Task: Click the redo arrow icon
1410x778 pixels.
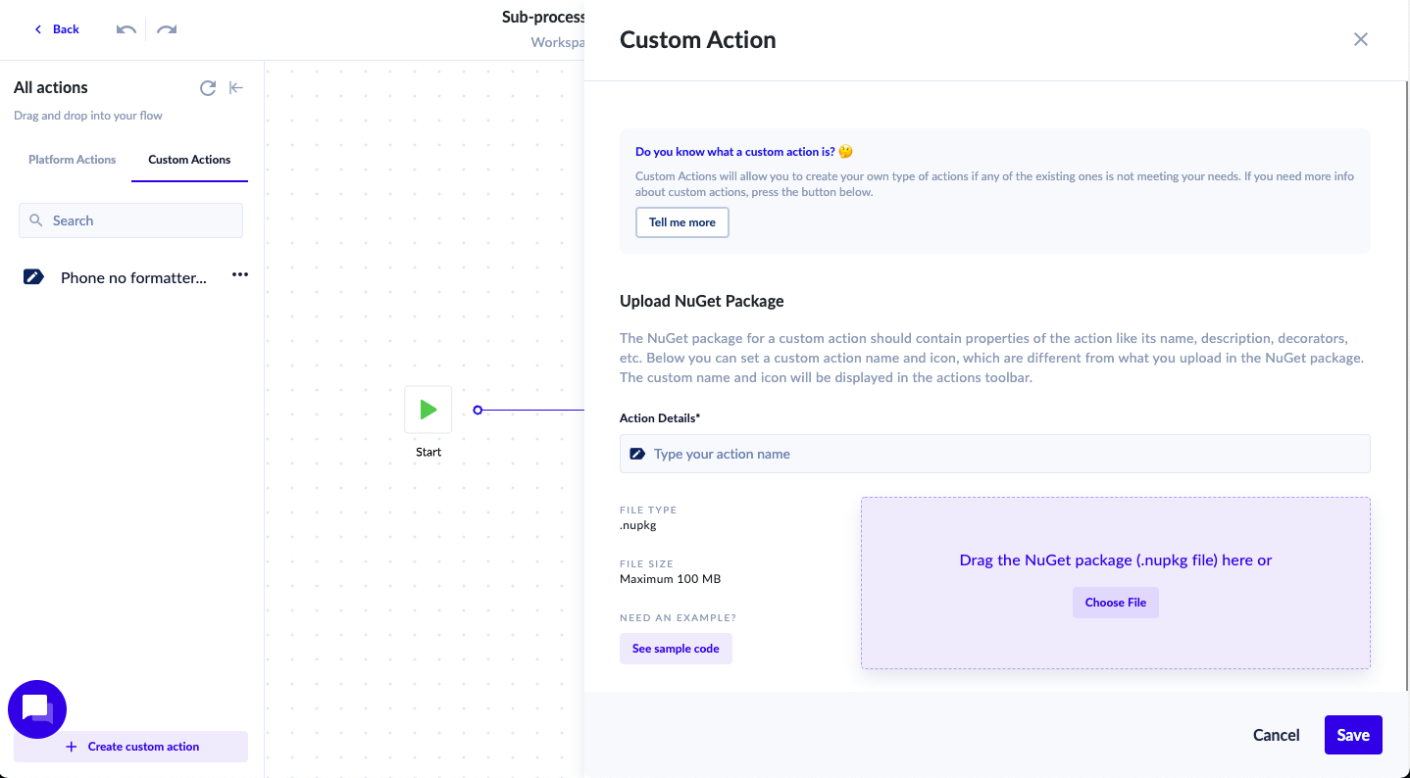Action: tap(167, 29)
